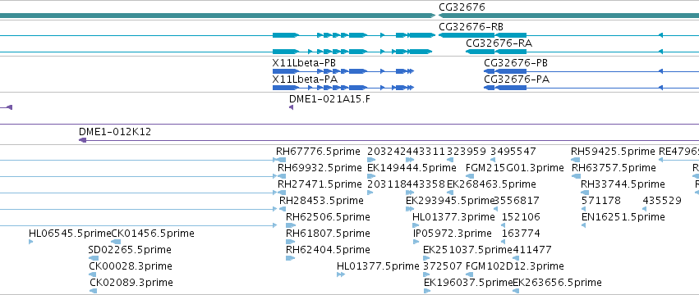Open the EN16251.5prime EST
The image size is (699, 295).
coord(623,217)
